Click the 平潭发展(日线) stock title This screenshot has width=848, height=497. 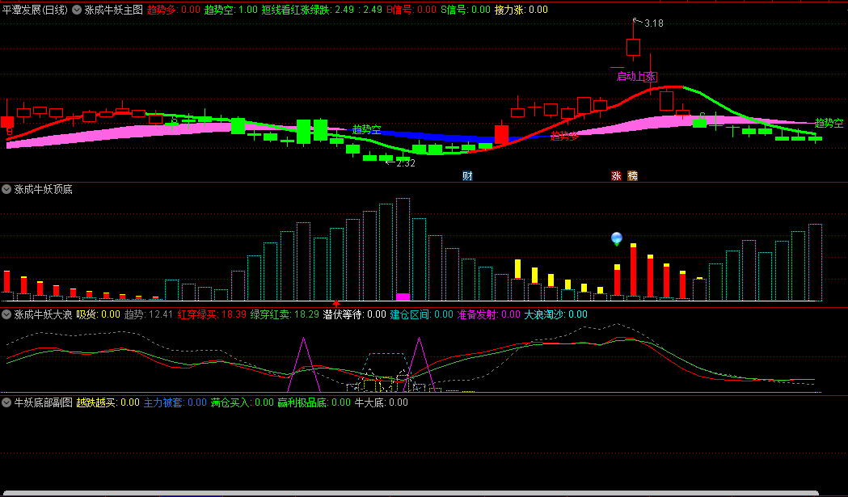[x=35, y=10]
